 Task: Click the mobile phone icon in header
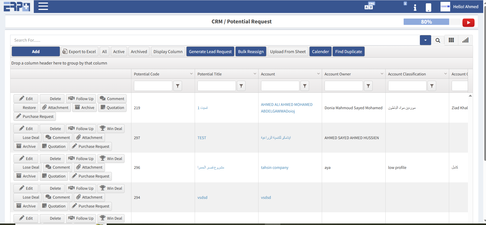[428, 7]
